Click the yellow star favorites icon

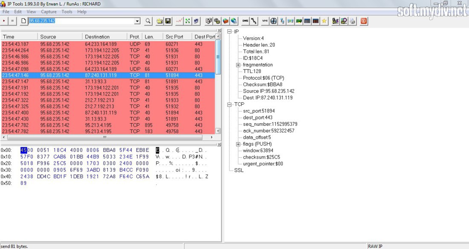click(324, 21)
